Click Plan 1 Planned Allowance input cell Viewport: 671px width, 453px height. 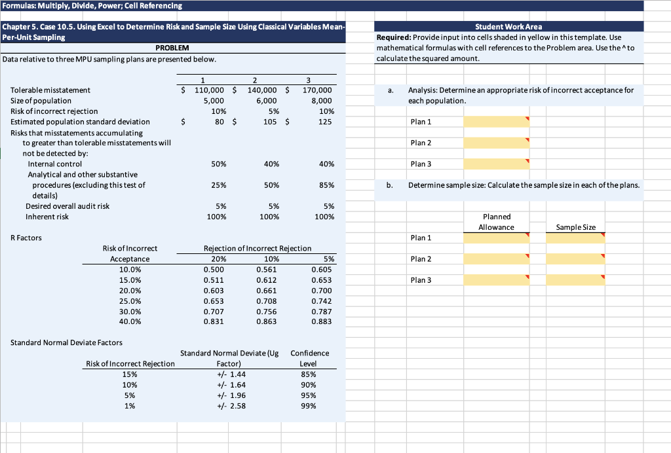(496, 238)
